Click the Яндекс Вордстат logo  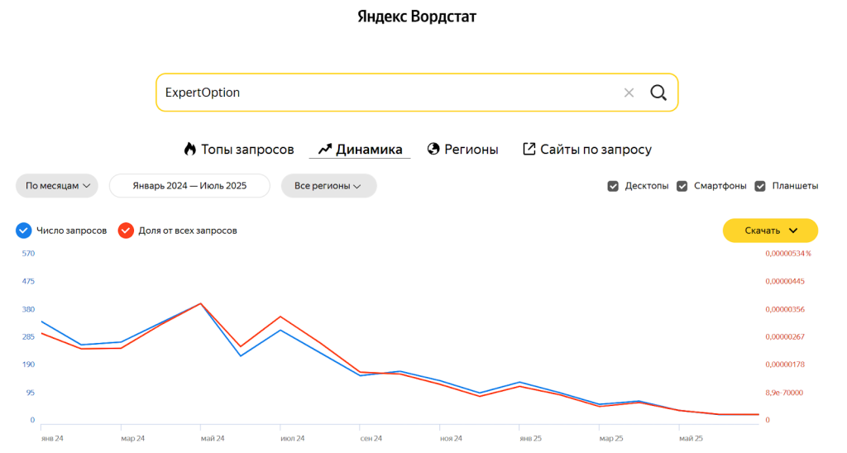417,17
